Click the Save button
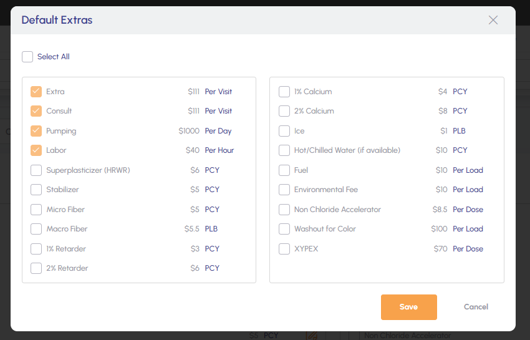This screenshot has height=340, width=530. coord(408,307)
